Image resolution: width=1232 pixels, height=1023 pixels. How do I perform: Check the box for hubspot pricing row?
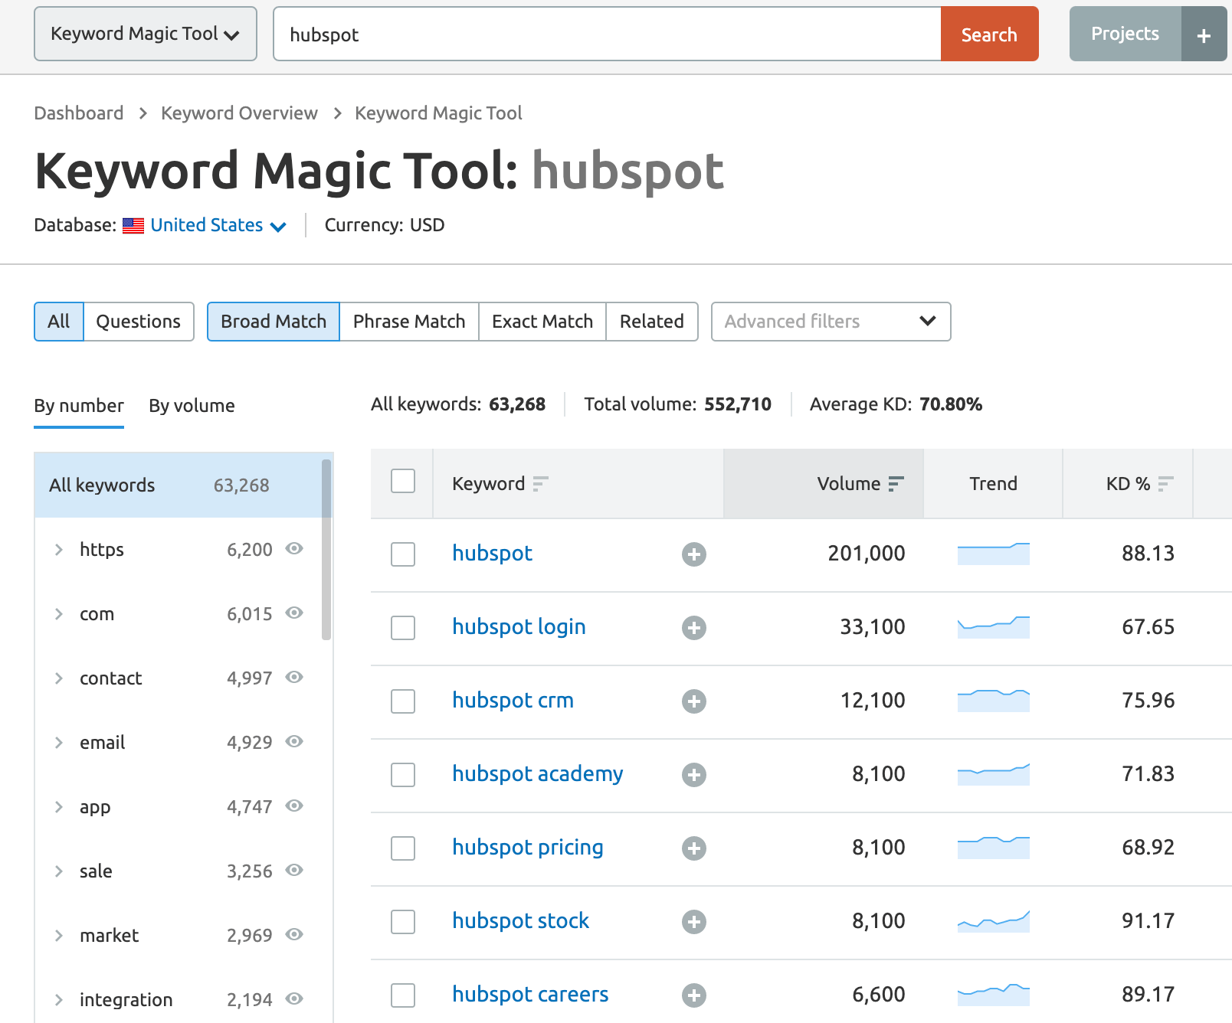click(403, 848)
